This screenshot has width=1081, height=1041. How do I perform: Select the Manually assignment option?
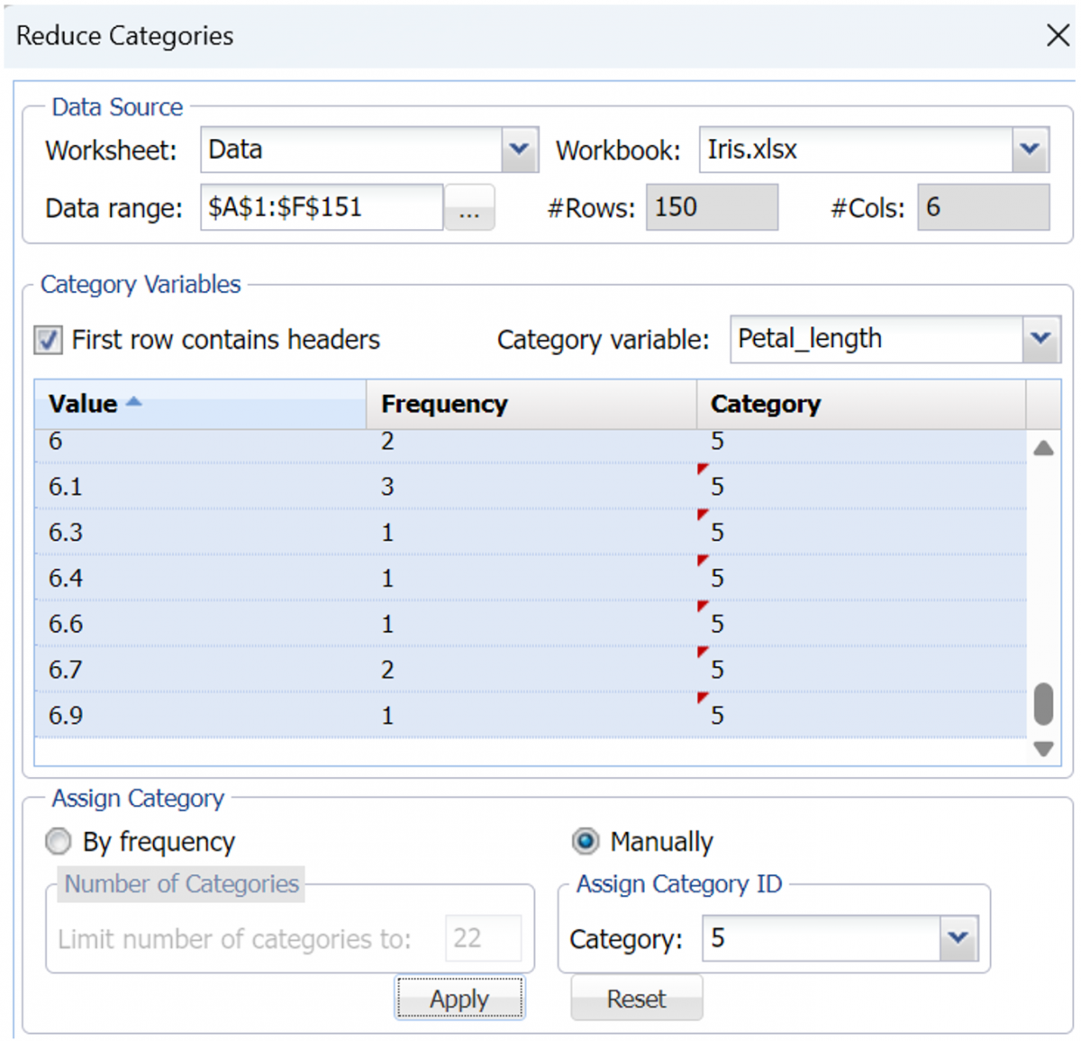(x=586, y=841)
